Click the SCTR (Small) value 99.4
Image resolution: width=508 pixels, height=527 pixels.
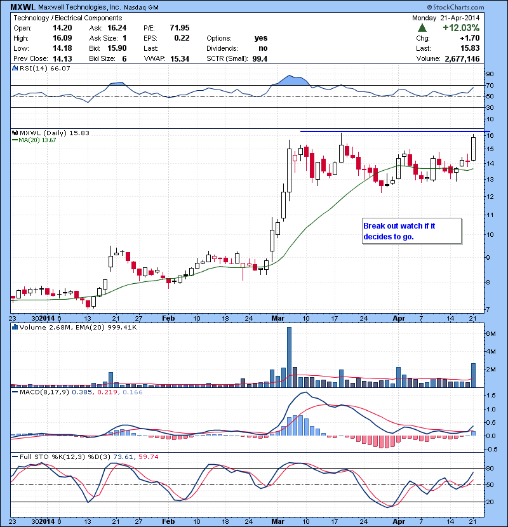click(260, 59)
